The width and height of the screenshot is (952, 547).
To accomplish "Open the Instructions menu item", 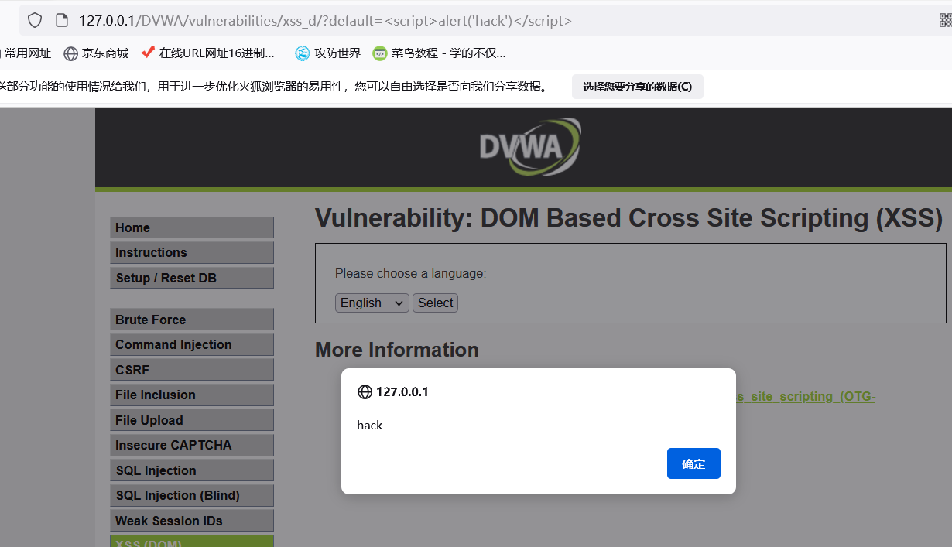I will point(192,252).
